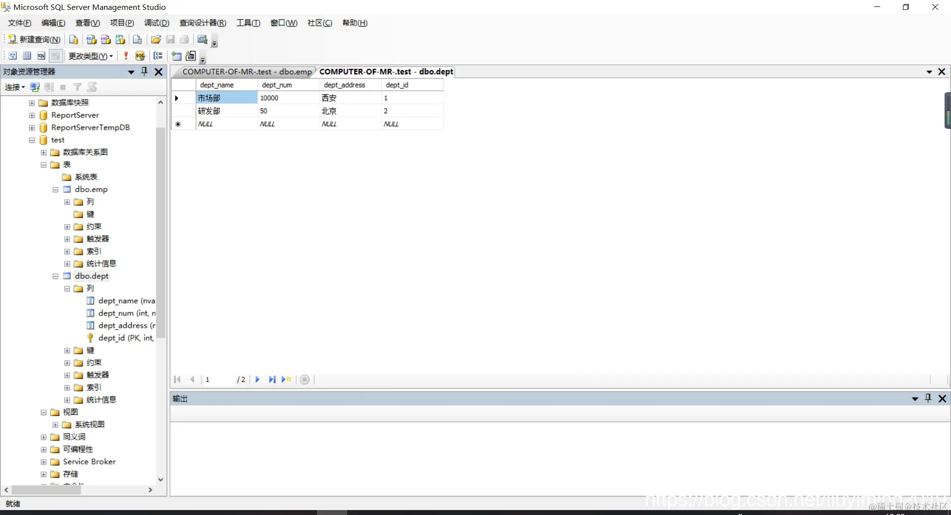Open the Change Type (更改类型) dropdown
Viewport: 951px width, 515px height.
point(91,56)
